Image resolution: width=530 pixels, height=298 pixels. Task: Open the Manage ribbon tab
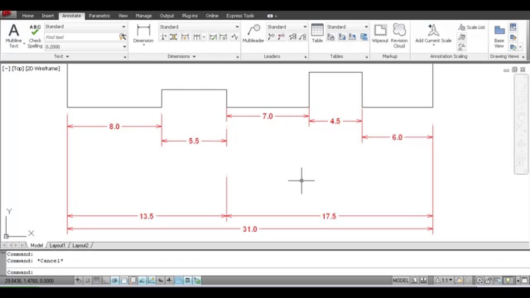[x=144, y=16]
